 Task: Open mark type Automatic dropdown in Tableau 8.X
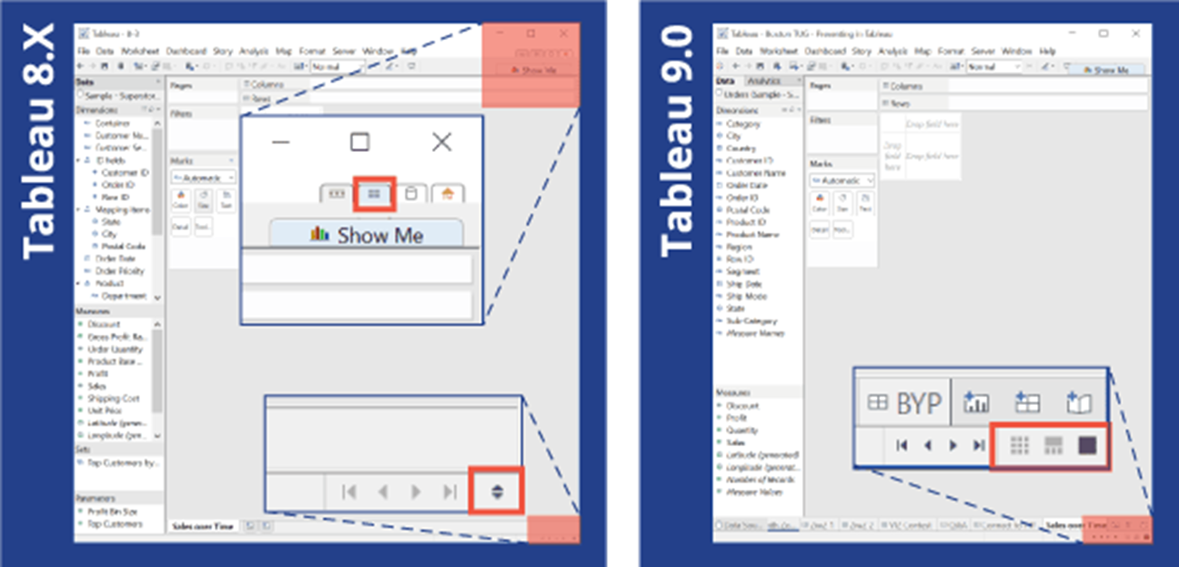204,177
